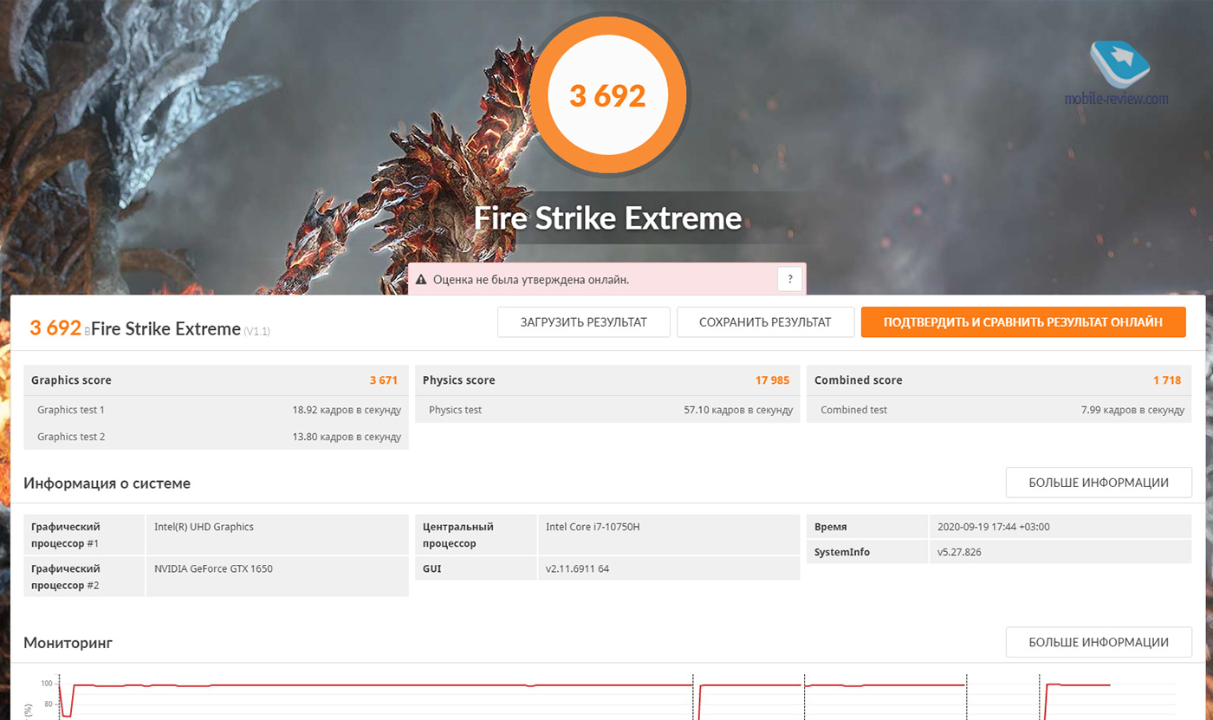Viewport: 1213px width, 720px height.
Task: Select the 'Информация о системе' heading
Action: [x=107, y=483]
